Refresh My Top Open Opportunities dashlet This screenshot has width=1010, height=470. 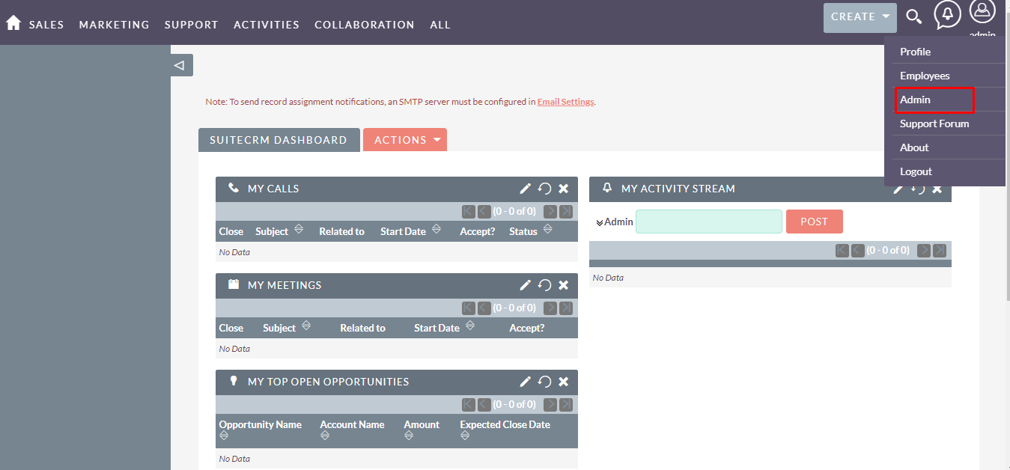544,382
